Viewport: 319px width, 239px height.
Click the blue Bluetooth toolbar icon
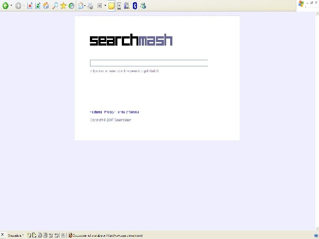135,6
